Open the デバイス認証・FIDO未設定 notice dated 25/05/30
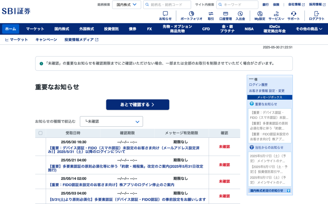Viewport: 328px width, 204px height. coord(124,150)
